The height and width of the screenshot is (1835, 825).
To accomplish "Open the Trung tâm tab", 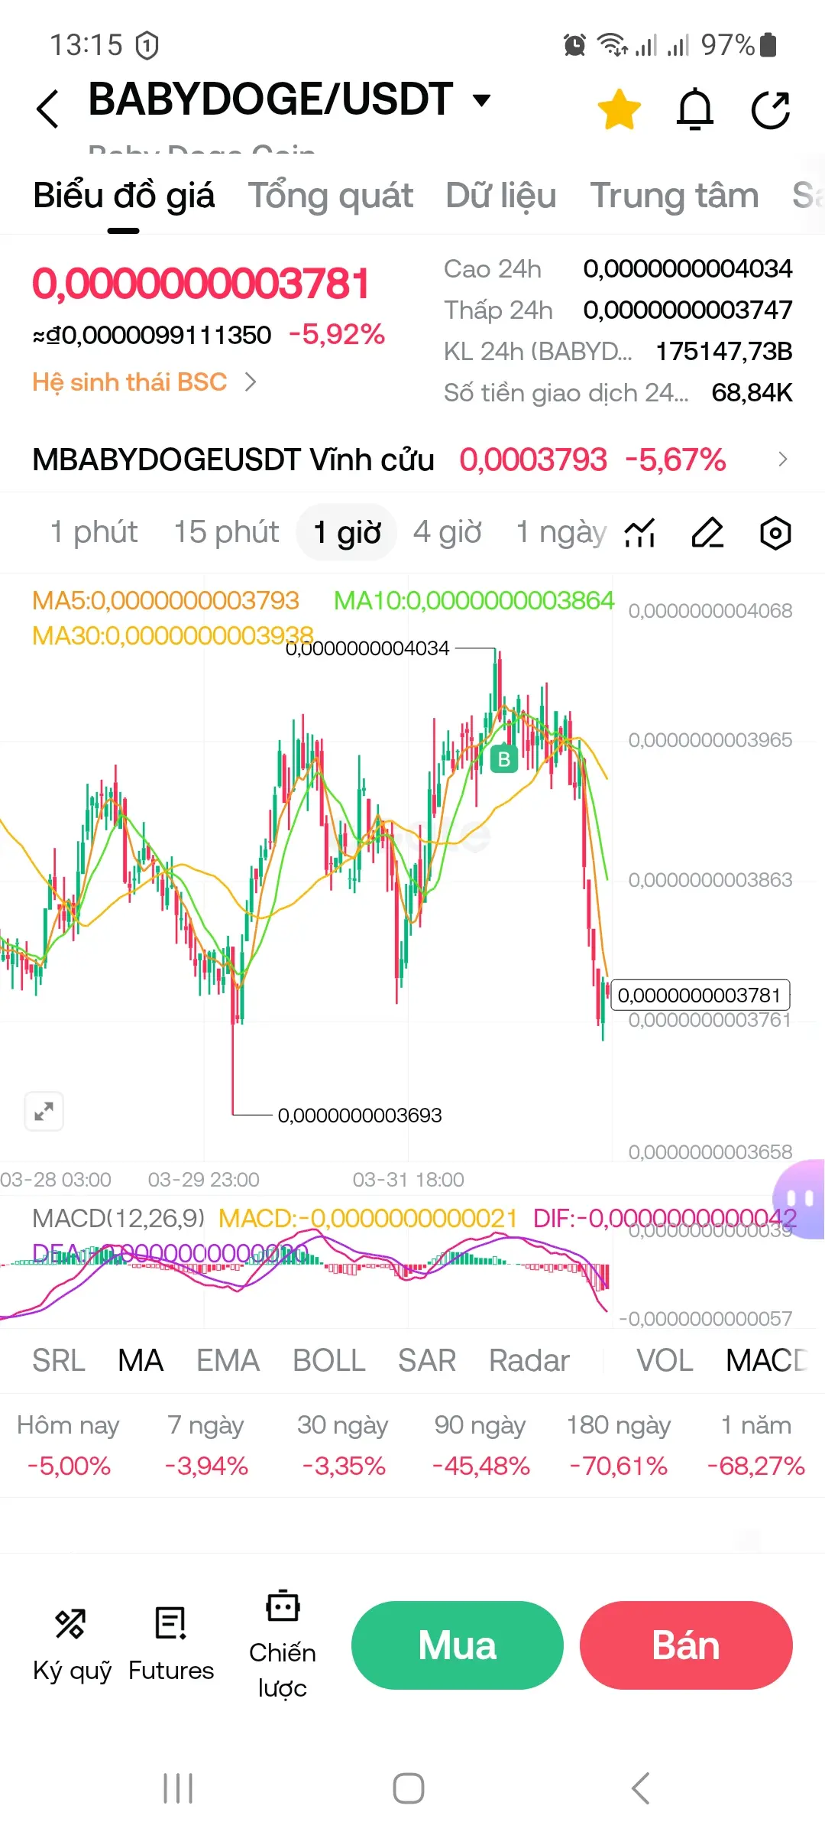I will (675, 196).
